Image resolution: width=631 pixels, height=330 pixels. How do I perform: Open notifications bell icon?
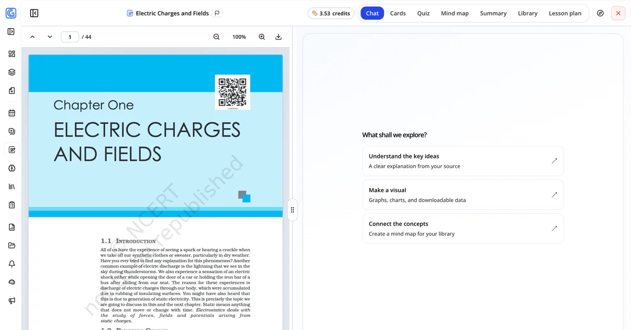[x=12, y=264]
